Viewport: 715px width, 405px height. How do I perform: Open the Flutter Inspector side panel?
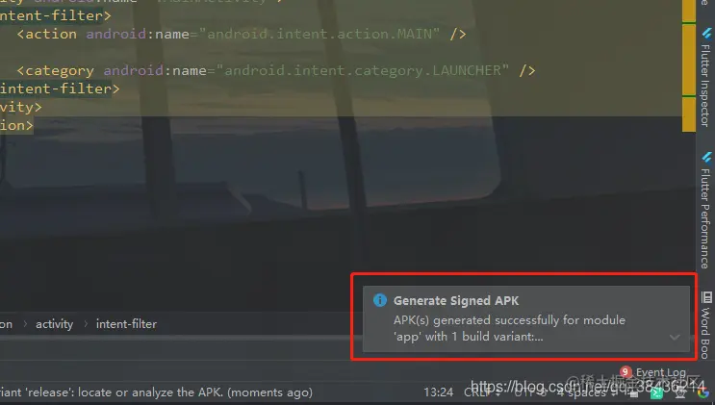[x=705, y=78]
